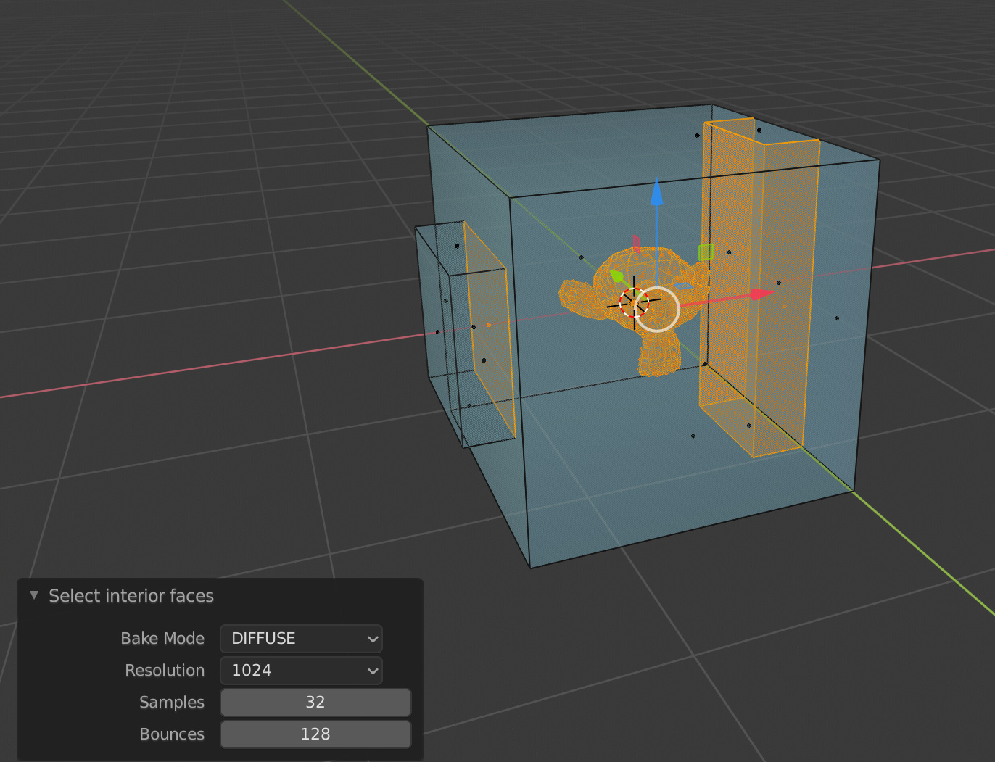Click the "Samples" label
The width and height of the screenshot is (995, 762).
pos(172,703)
